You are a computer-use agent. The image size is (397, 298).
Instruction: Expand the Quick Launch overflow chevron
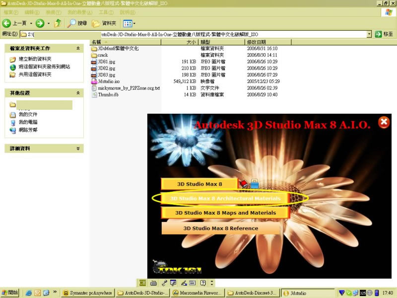click(x=55, y=292)
